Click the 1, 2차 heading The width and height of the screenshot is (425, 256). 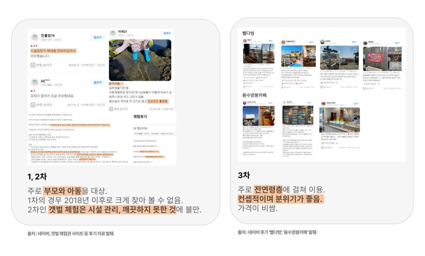[37, 177]
